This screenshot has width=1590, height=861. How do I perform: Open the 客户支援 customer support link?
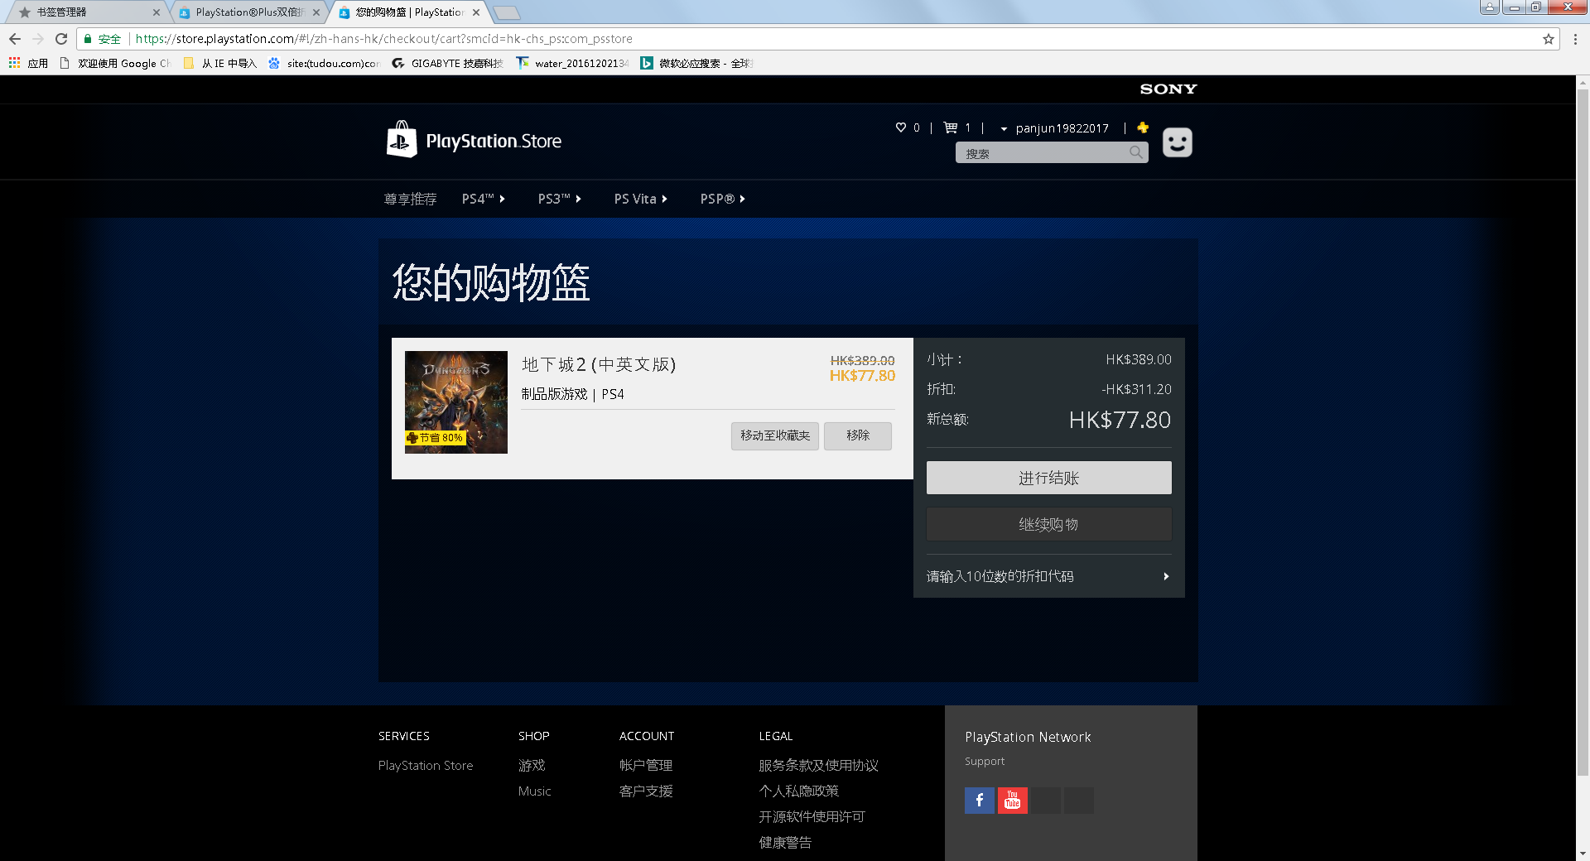click(x=646, y=791)
